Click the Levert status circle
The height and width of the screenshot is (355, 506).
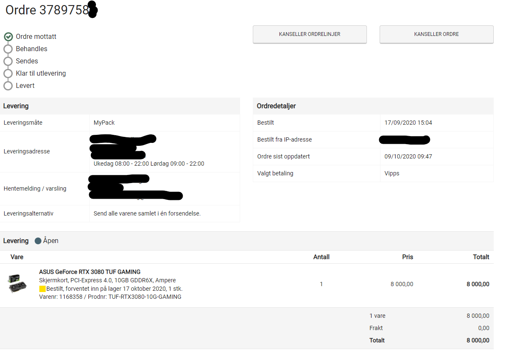tap(8, 86)
